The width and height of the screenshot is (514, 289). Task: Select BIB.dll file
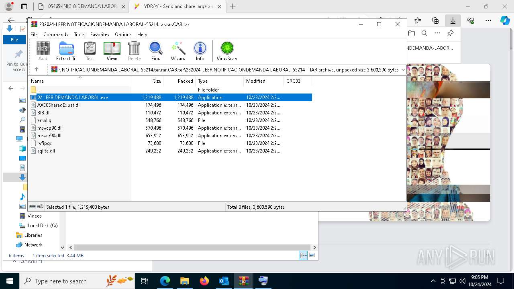pyautogui.click(x=170, y=112)
